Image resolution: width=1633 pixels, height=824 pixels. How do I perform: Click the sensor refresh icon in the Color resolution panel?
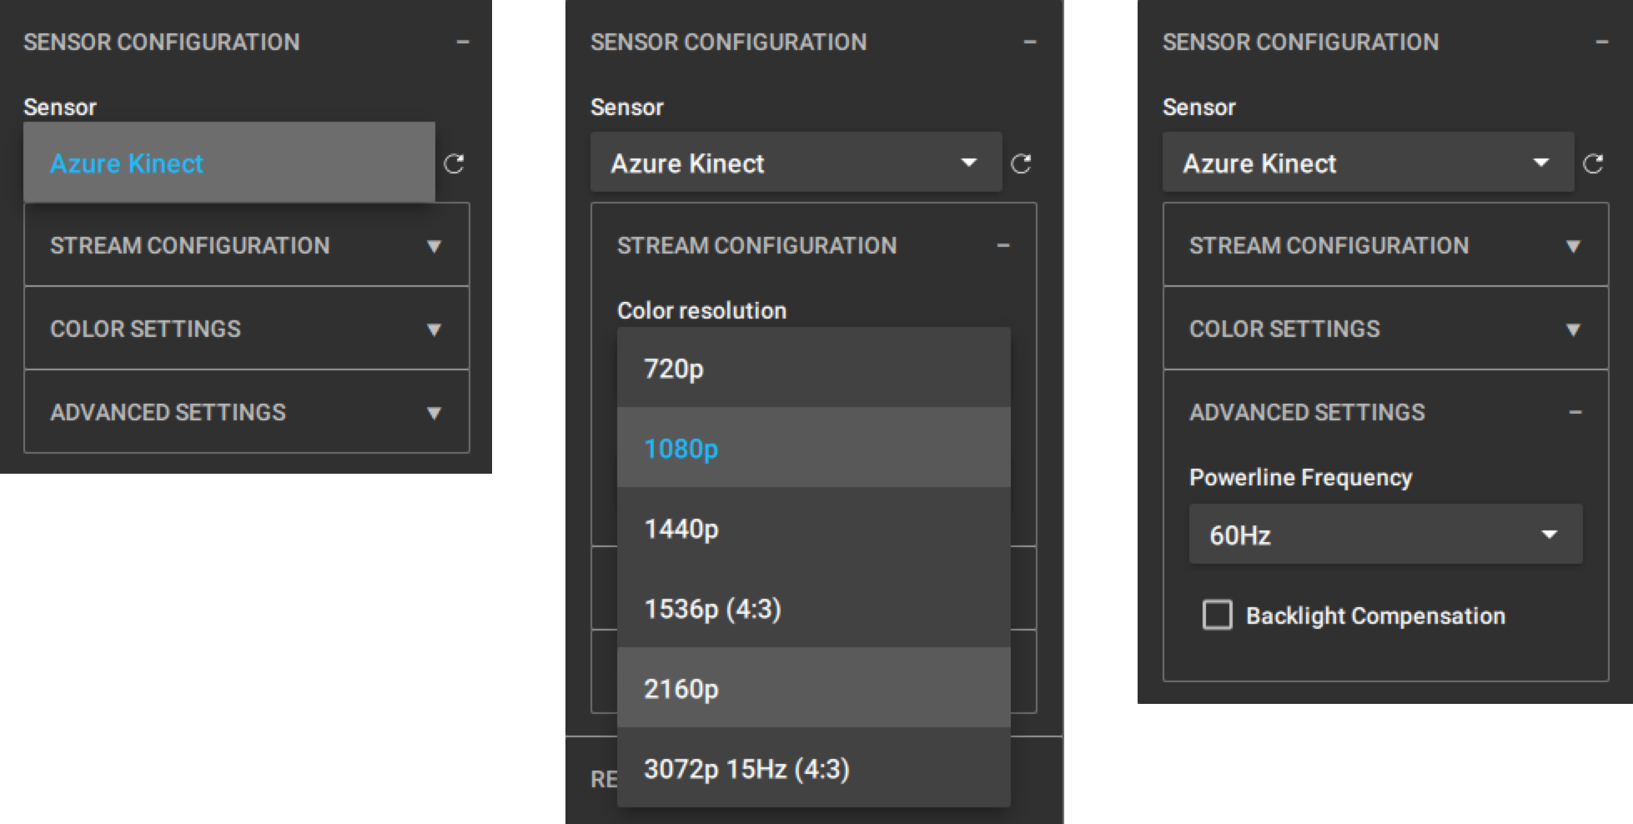[x=1021, y=163]
